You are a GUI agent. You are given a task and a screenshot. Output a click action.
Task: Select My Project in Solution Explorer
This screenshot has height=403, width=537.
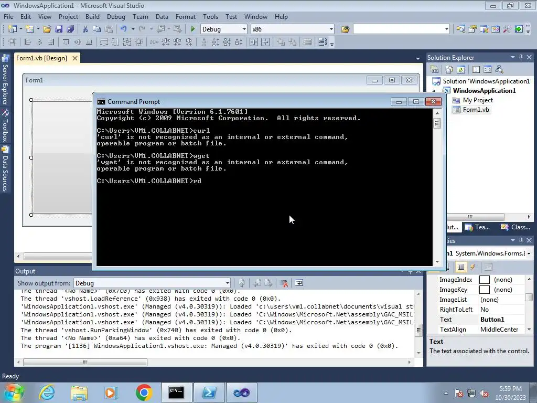[477, 100]
